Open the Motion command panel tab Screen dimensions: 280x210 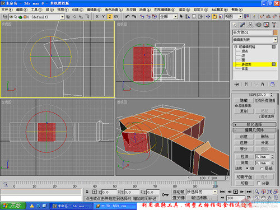pos(259,25)
